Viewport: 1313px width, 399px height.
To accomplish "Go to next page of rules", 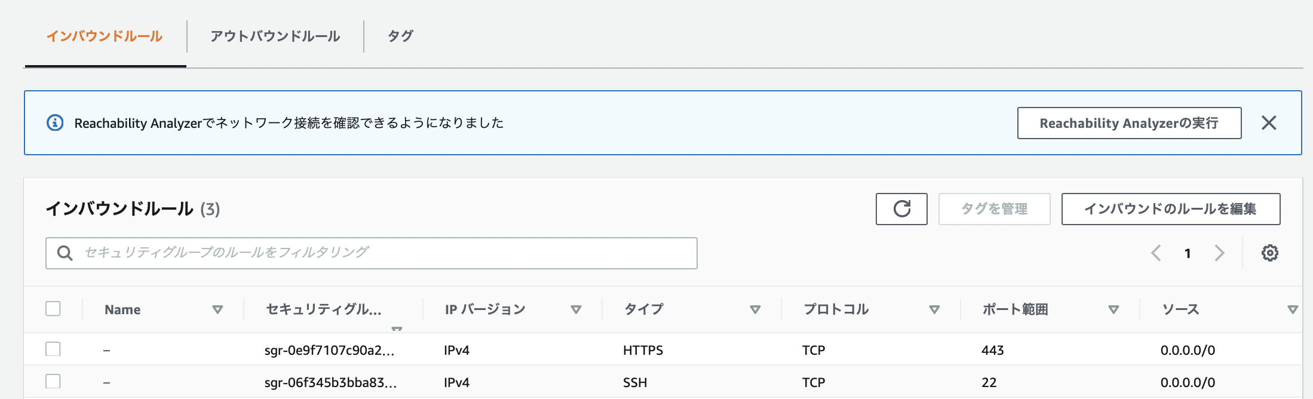I will [x=1219, y=253].
